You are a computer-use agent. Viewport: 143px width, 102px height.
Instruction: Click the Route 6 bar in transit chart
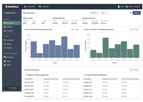tap(124, 50)
